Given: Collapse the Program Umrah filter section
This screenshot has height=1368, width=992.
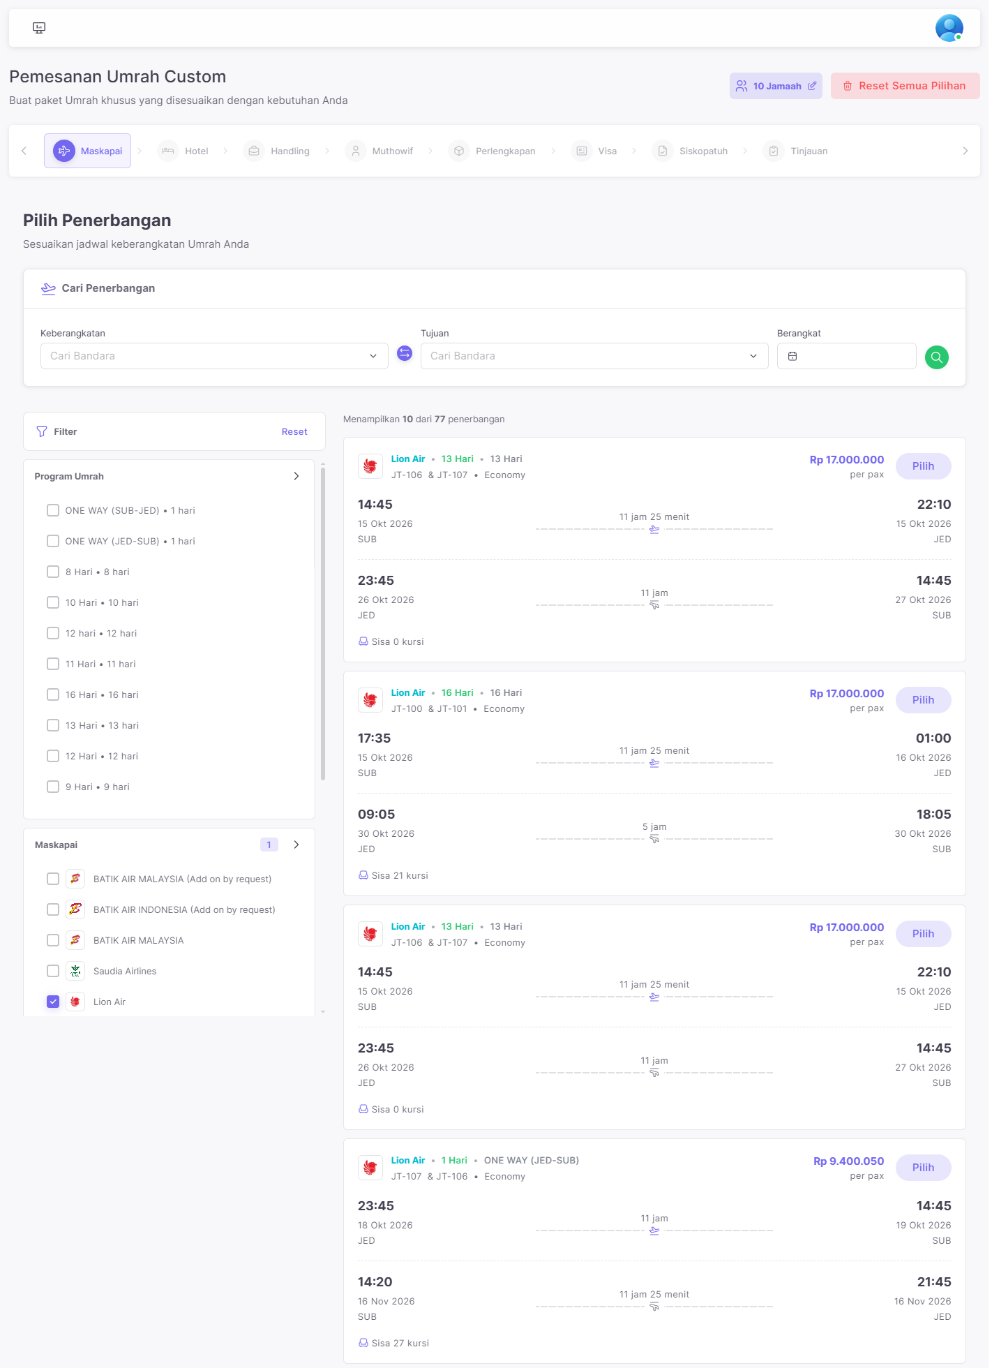Looking at the screenshot, I should (296, 476).
